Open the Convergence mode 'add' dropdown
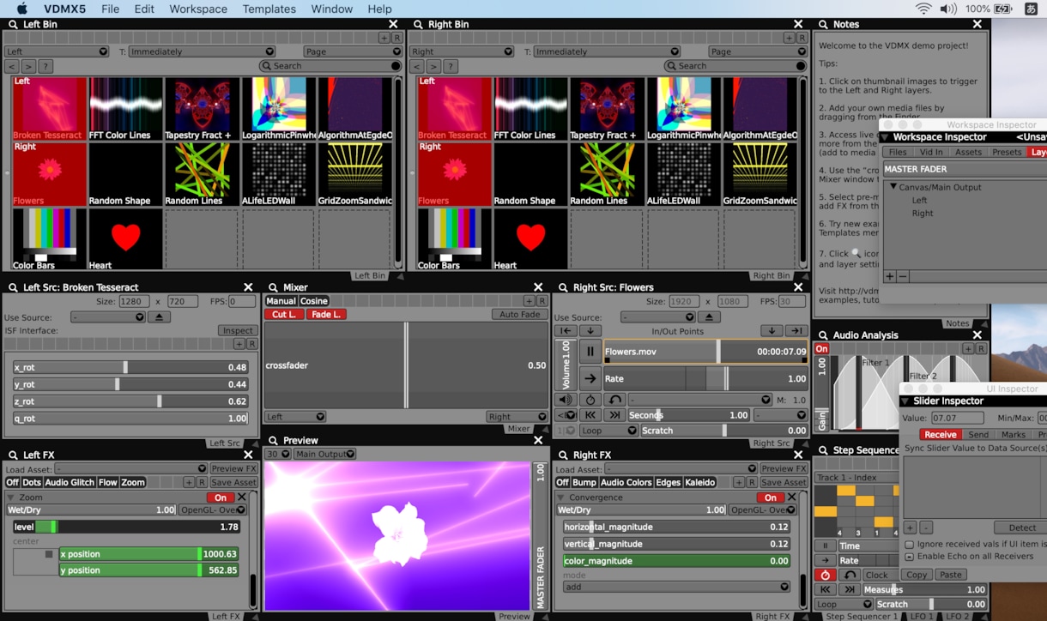1047x621 pixels. pos(676,588)
